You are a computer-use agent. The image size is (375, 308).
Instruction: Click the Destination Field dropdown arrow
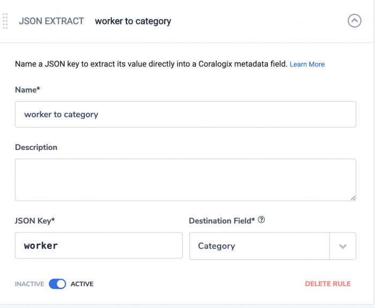click(x=343, y=246)
